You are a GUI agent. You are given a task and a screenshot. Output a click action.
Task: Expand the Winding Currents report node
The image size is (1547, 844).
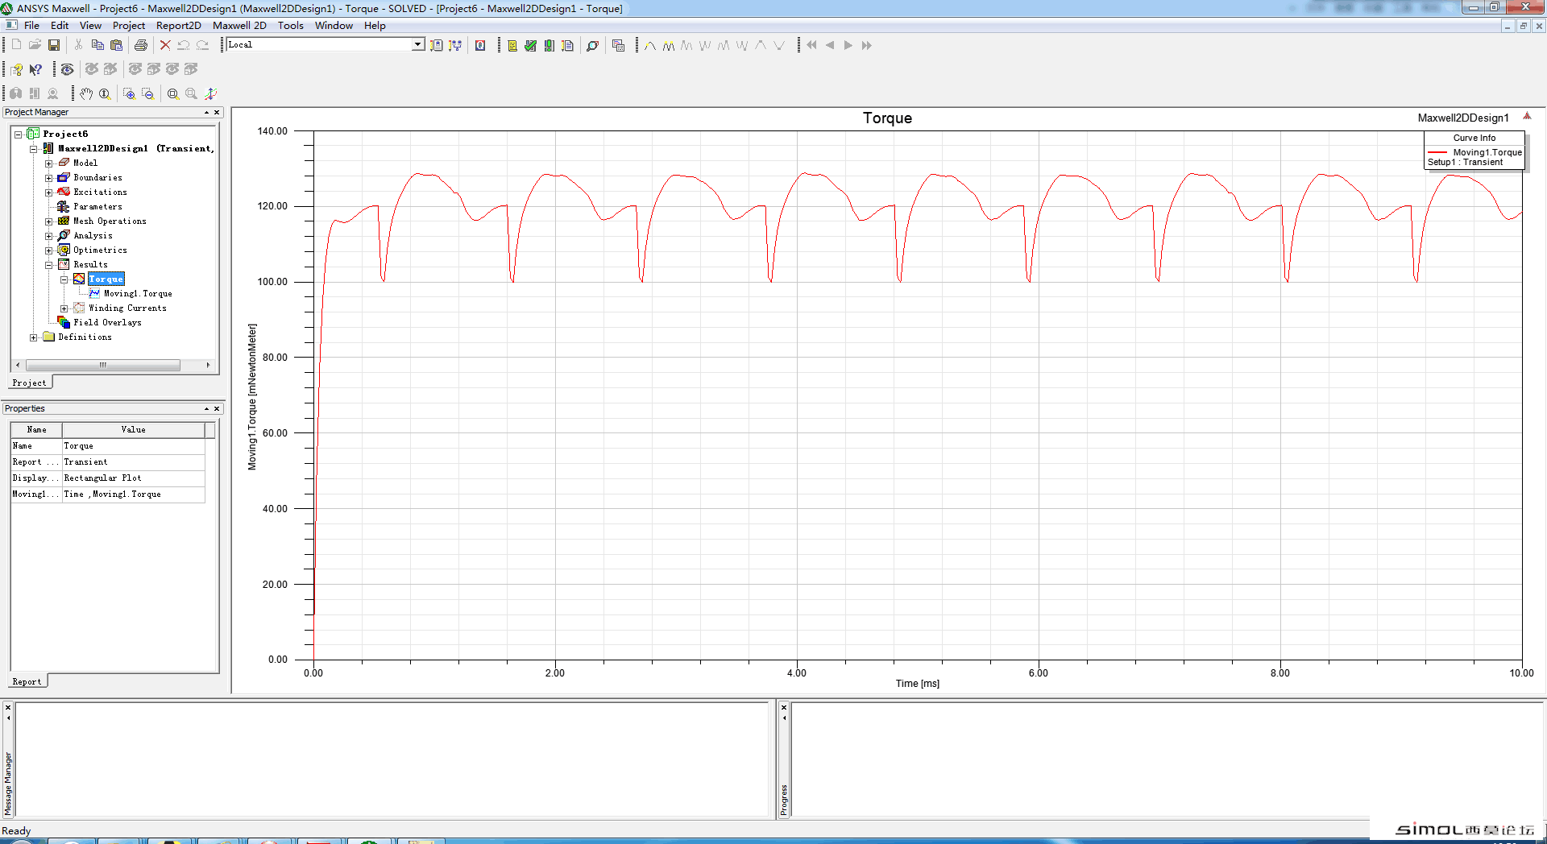[64, 308]
